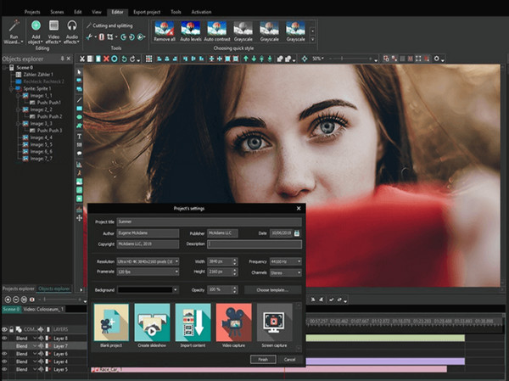This screenshot has width=509, height=381.
Task: Select the green ellipse tool in left toolbar
Action: tap(79, 117)
